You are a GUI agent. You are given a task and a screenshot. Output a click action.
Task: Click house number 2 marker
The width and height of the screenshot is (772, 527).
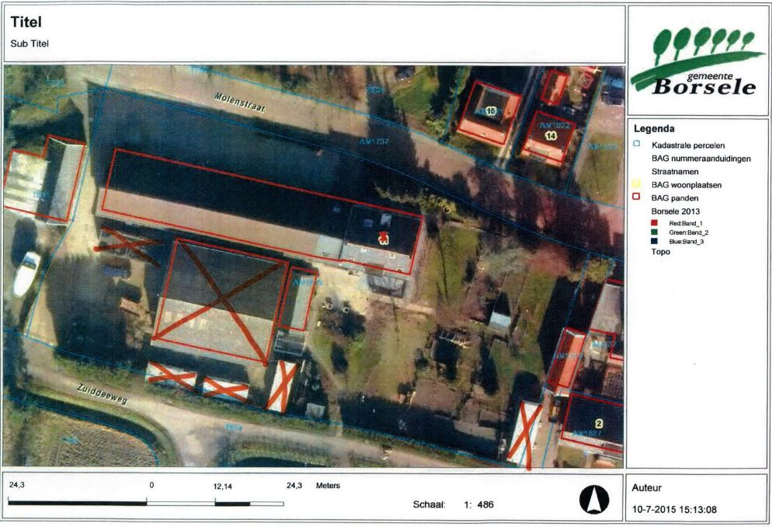click(x=599, y=423)
